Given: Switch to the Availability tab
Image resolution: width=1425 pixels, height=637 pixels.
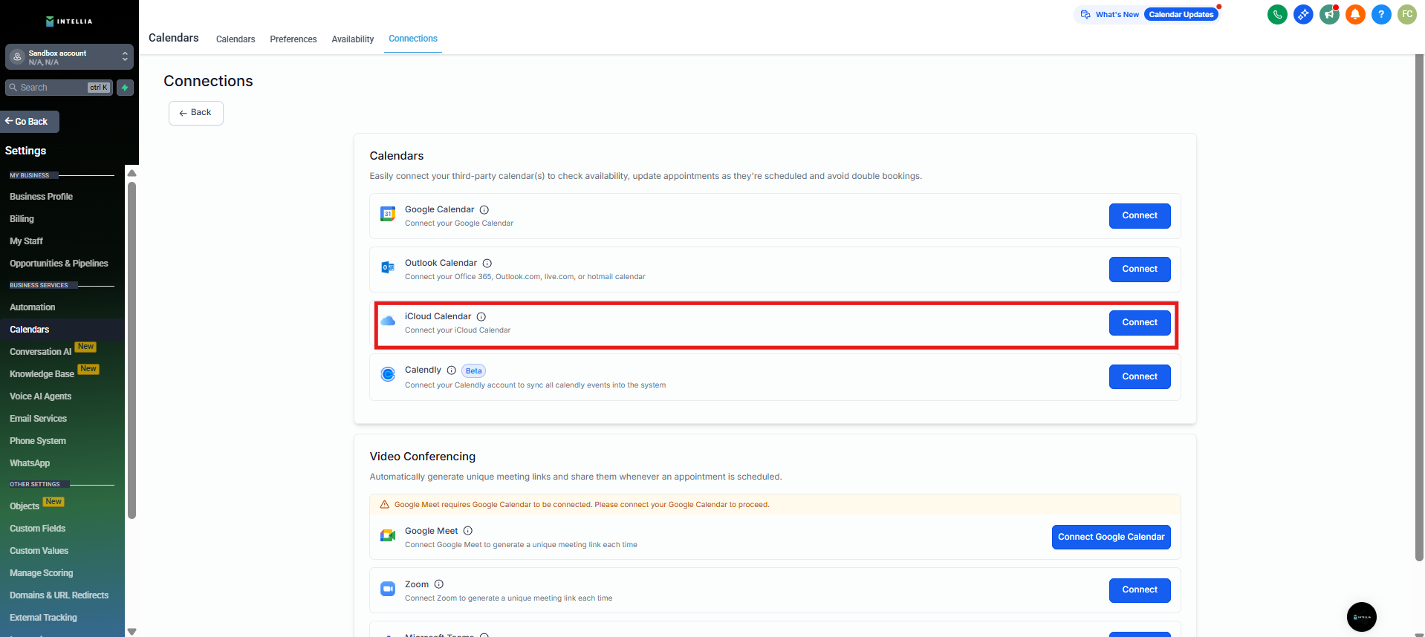Looking at the screenshot, I should pyautogui.click(x=353, y=39).
